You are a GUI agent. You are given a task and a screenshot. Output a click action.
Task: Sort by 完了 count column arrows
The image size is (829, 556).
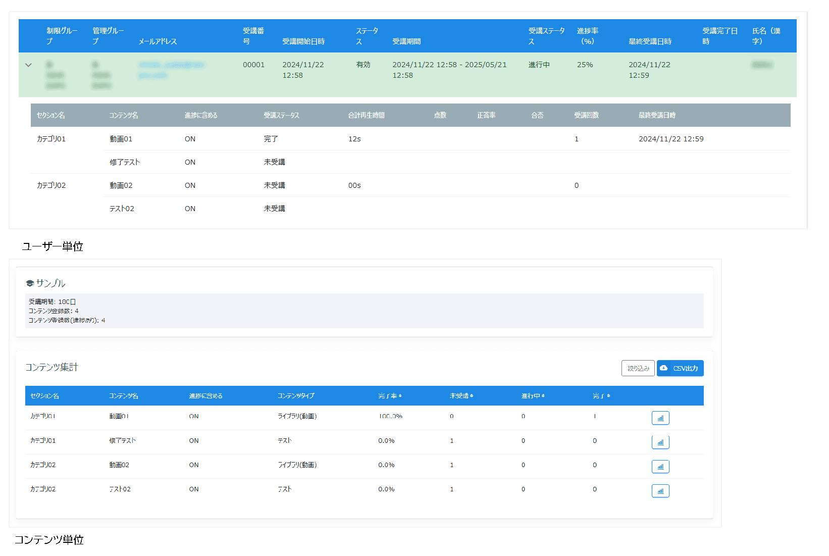point(609,396)
